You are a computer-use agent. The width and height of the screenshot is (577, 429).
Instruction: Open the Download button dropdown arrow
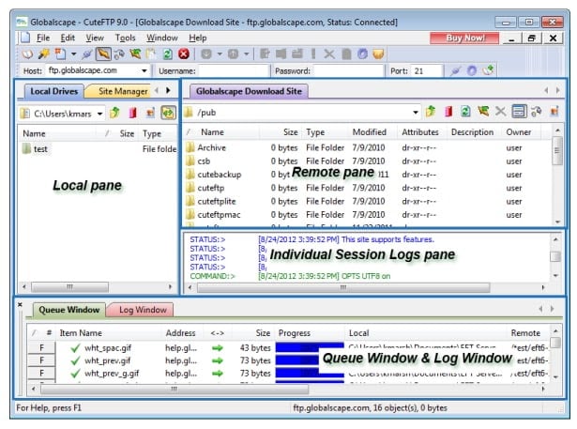(x=220, y=54)
